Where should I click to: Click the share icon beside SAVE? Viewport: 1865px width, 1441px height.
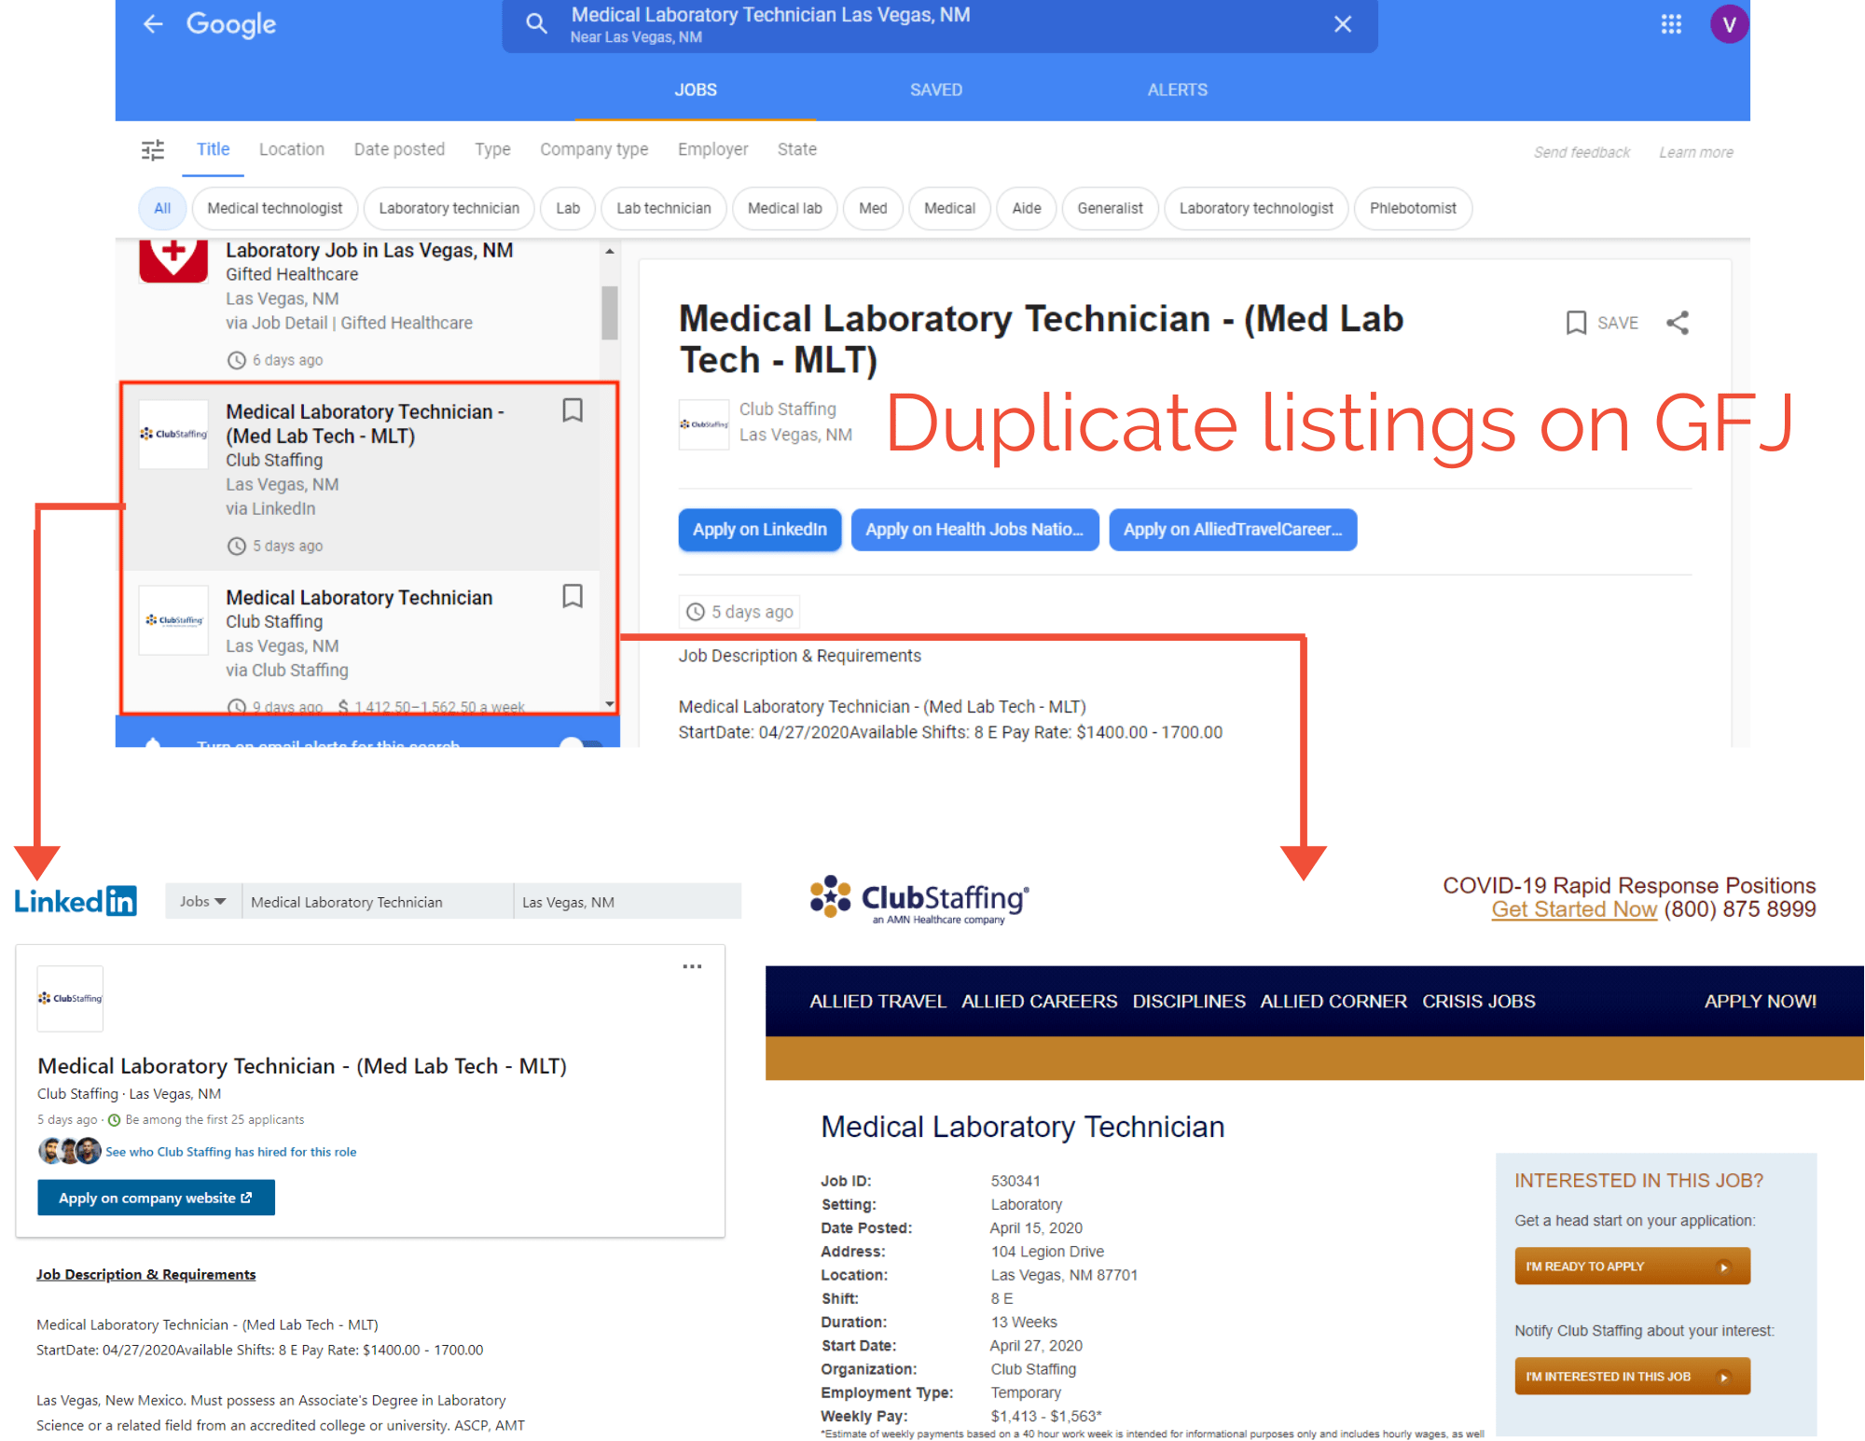click(1677, 323)
